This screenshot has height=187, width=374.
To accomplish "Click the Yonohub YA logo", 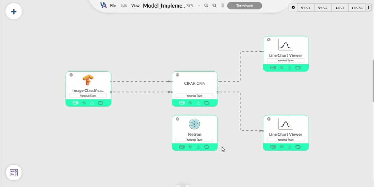I will coord(103,5).
